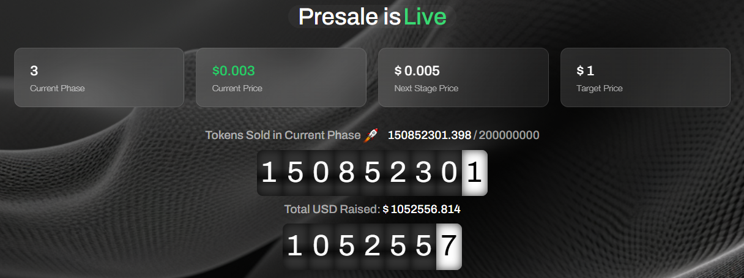The image size is (744, 278).
Task: Click the Presale is Live heading
Action: pos(372,17)
